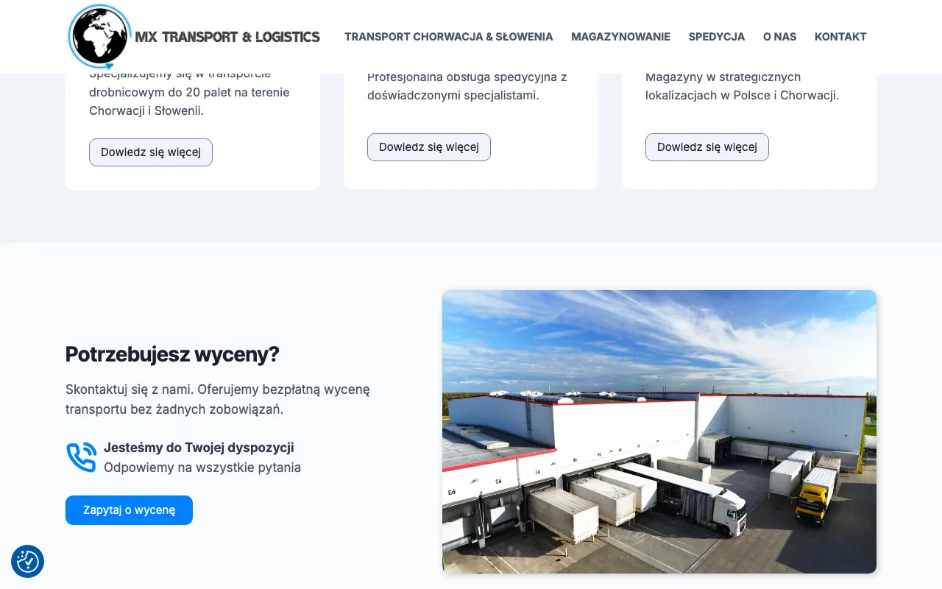Open the O NAS page

(779, 36)
